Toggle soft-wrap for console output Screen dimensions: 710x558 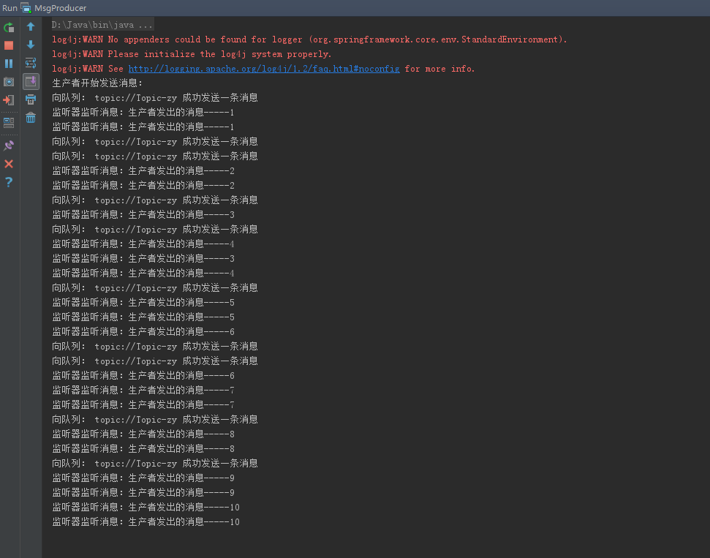31,62
